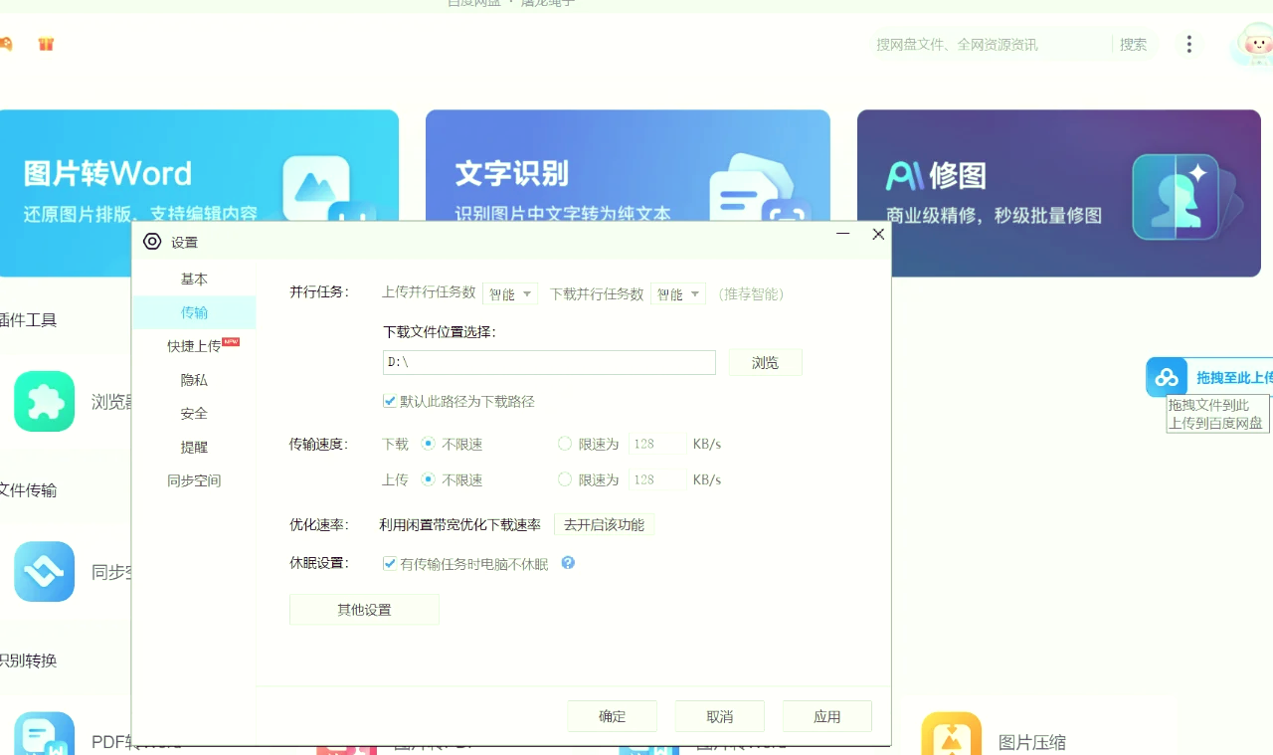Open the 上传并行任务数 智能 dropdown
1273x755 pixels.
[510, 293]
